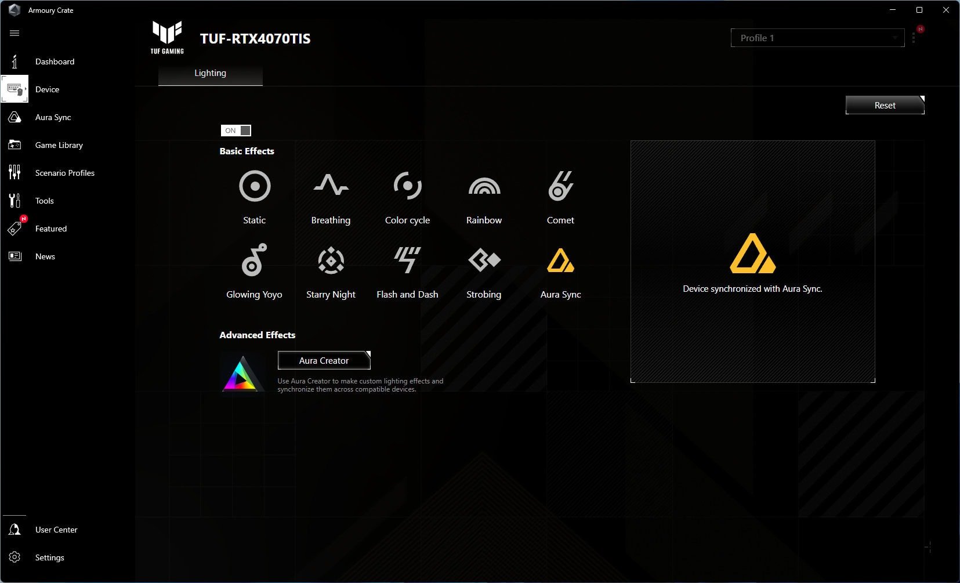Select Scenario Profiles menu label
The width and height of the screenshot is (960, 583).
[x=65, y=173]
